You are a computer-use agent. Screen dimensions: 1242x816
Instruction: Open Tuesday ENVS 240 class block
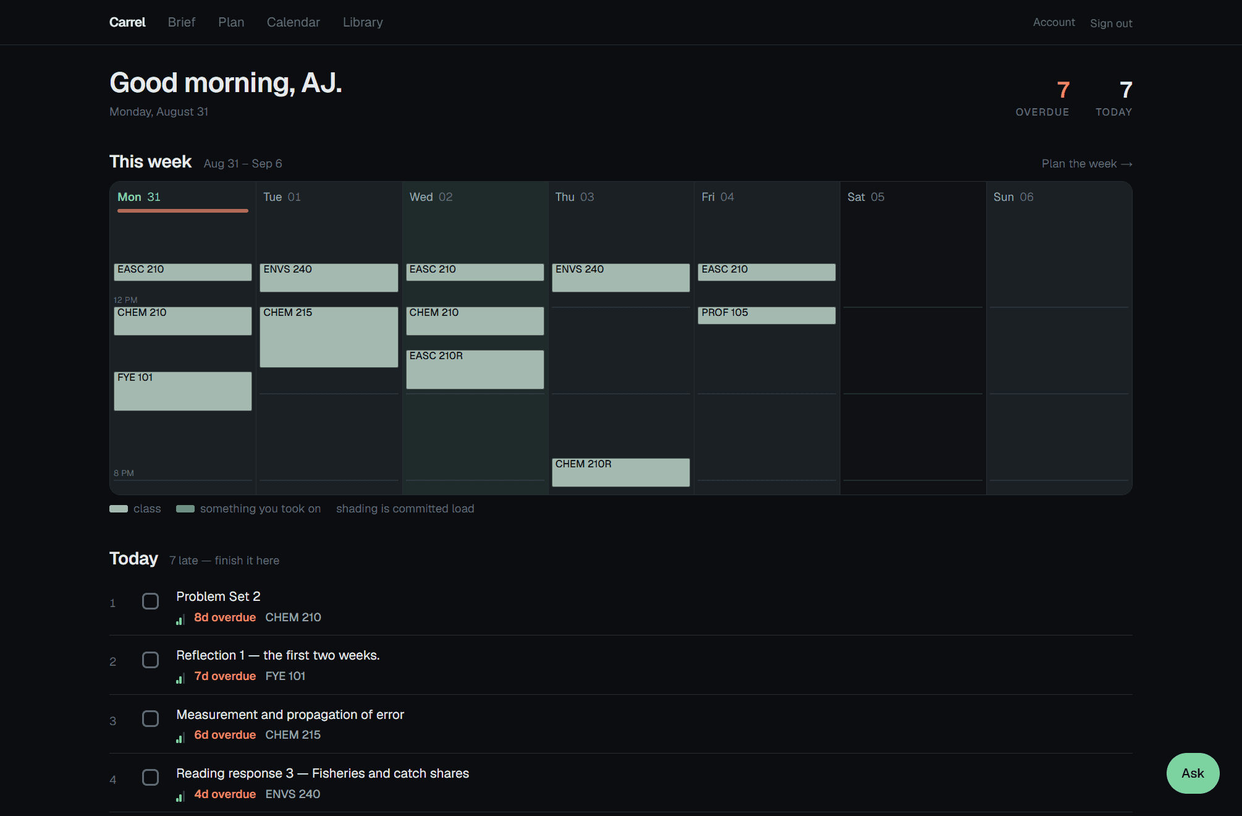329,278
